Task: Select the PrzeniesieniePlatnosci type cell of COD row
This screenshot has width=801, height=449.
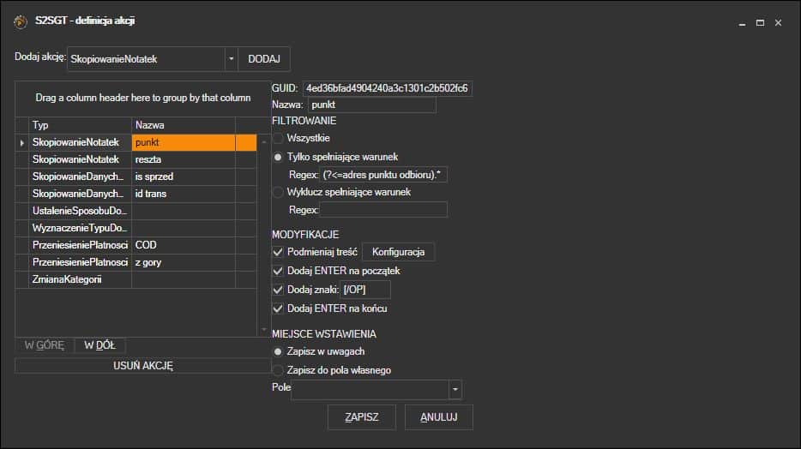Action: click(x=81, y=245)
